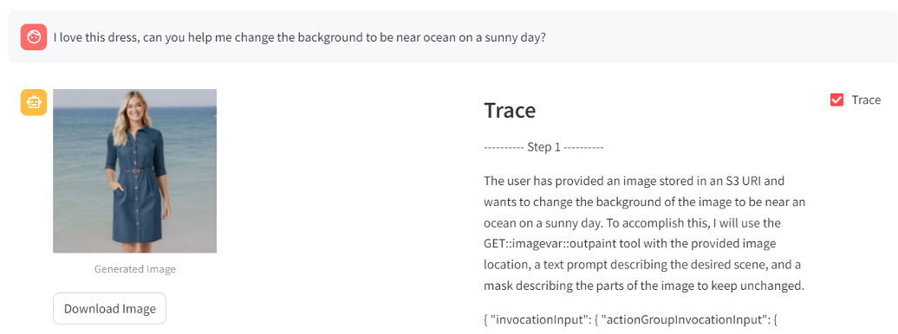Uncheck the Trace checkbox

(836, 100)
